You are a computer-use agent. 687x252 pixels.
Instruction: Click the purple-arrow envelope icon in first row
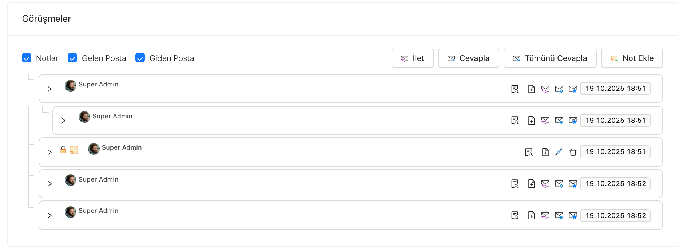[x=545, y=89]
